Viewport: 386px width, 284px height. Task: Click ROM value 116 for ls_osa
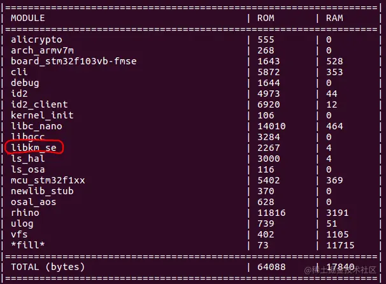pyautogui.click(x=266, y=169)
